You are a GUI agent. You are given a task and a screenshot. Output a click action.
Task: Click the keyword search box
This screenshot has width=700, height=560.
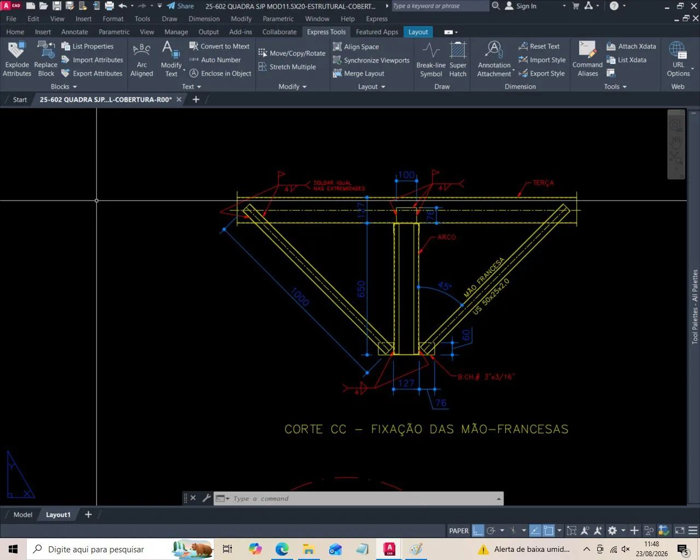coord(440,6)
